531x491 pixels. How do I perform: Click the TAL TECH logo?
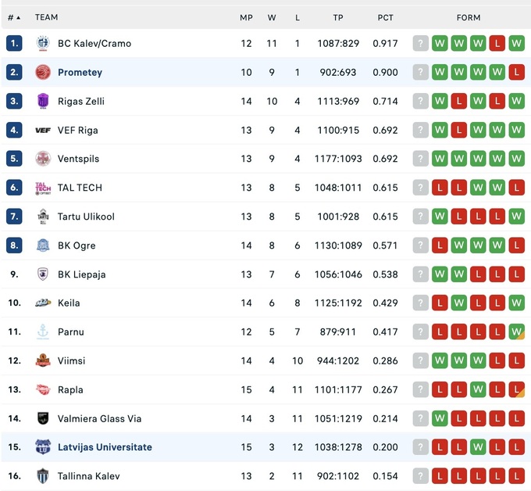(x=43, y=188)
